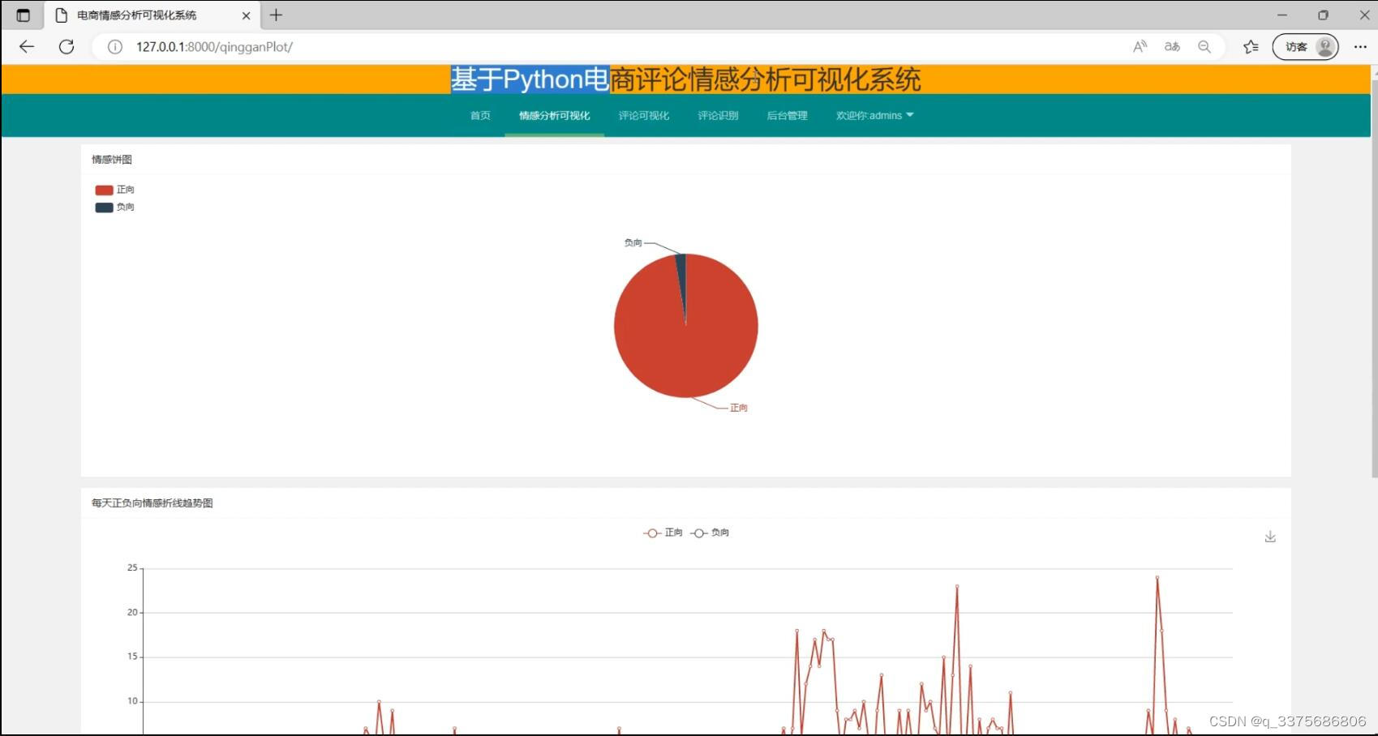The image size is (1378, 736).
Task: Click the page title 商评论情感分析可视化系统
Action: [x=765, y=79]
